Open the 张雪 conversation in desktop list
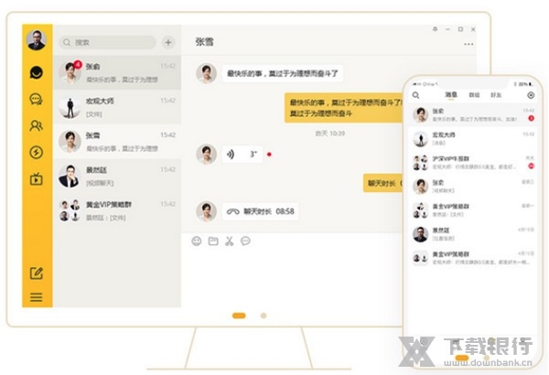The height and width of the screenshot is (375, 549). (x=117, y=142)
